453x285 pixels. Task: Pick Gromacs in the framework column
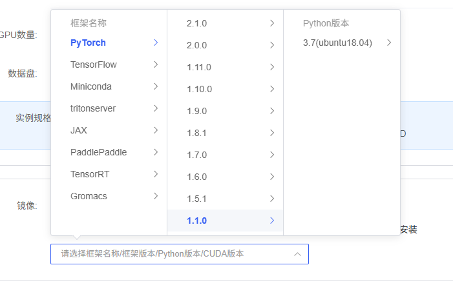click(109, 196)
